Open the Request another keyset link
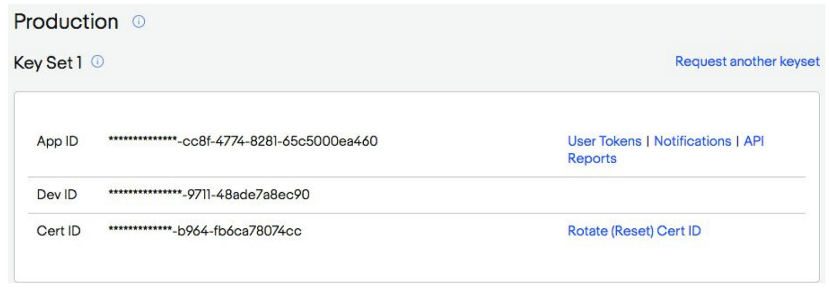This screenshot has width=829, height=289. (747, 62)
